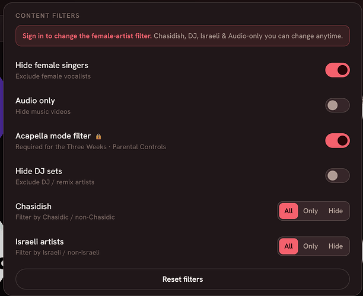Select All for Israeli artists

pos(288,246)
